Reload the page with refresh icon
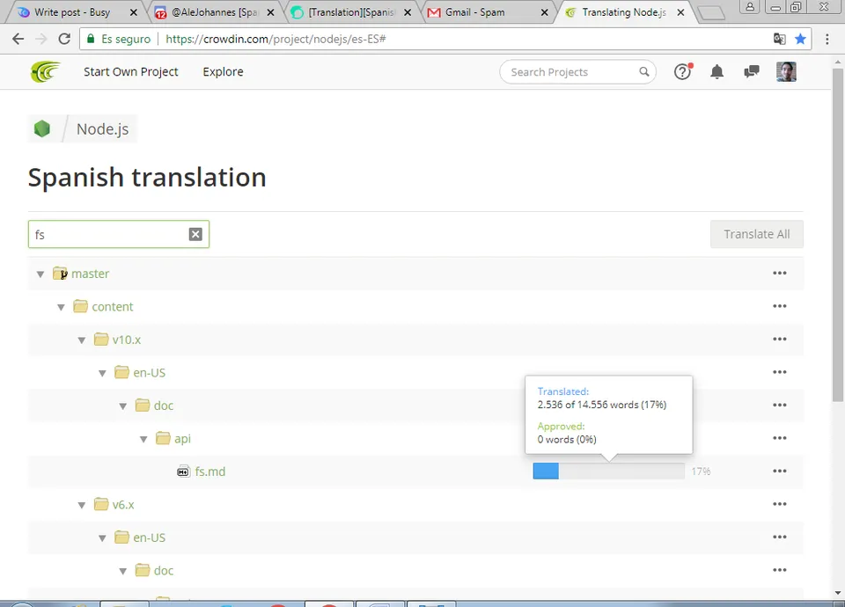845x607 pixels. (64, 39)
